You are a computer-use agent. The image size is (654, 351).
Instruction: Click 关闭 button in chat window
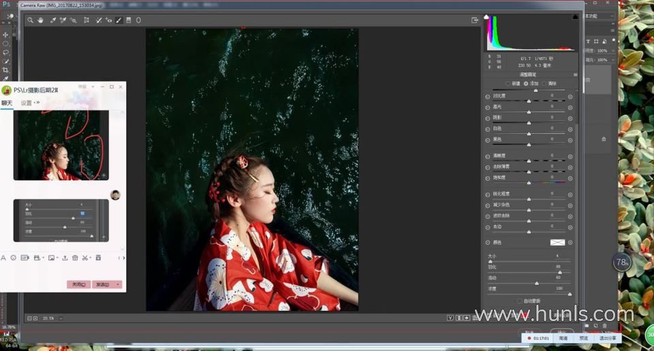pos(79,284)
